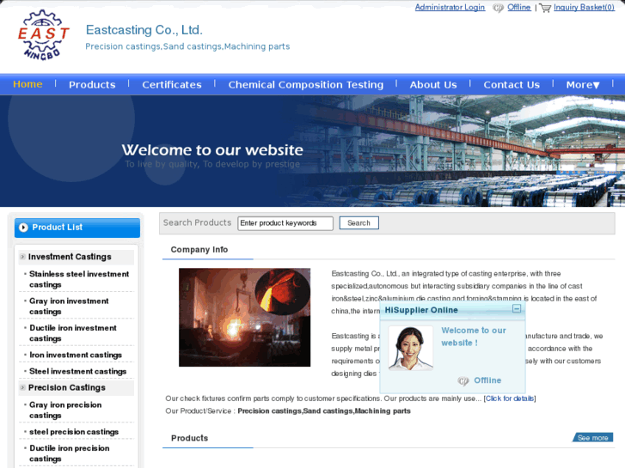625x468 pixels.
Task: Click the Offline status icon in header
Action: click(x=499, y=8)
